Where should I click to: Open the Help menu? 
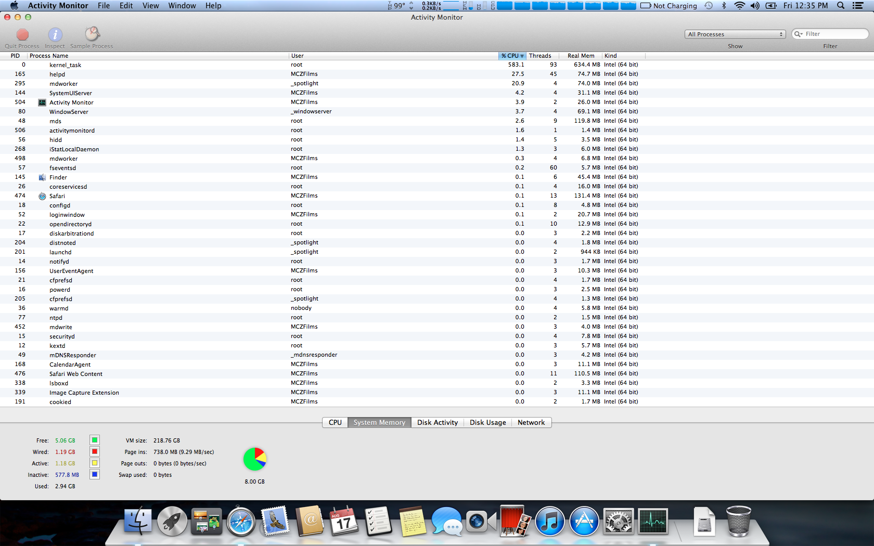tap(213, 6)
